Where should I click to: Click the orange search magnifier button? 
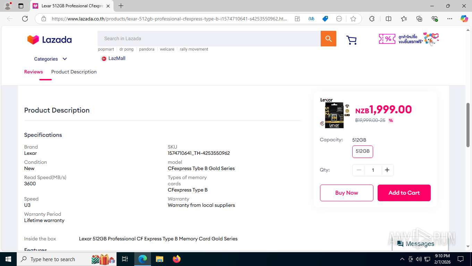pos(328,38)
